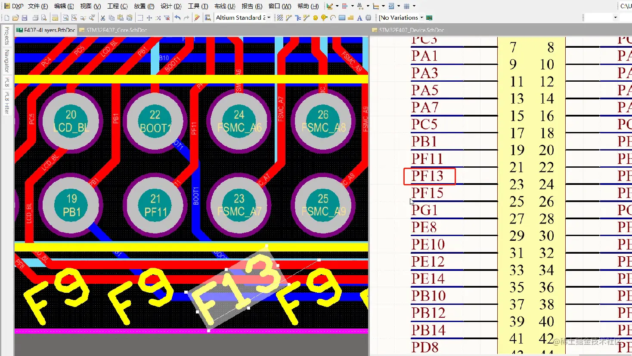Click the PF13 net label in schematic
Image resolution: width=632 pixels, height=356 pixels.
pyautogui.click(x=428, y=176)
